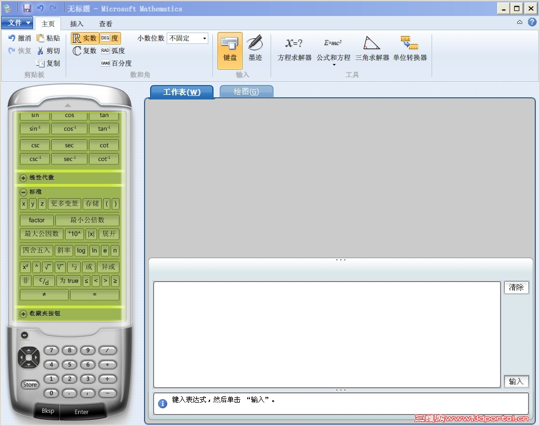This screenshot has height=426, width=540.
Task: Open the 单位转换器 unit converter
Action: (410, 49)
